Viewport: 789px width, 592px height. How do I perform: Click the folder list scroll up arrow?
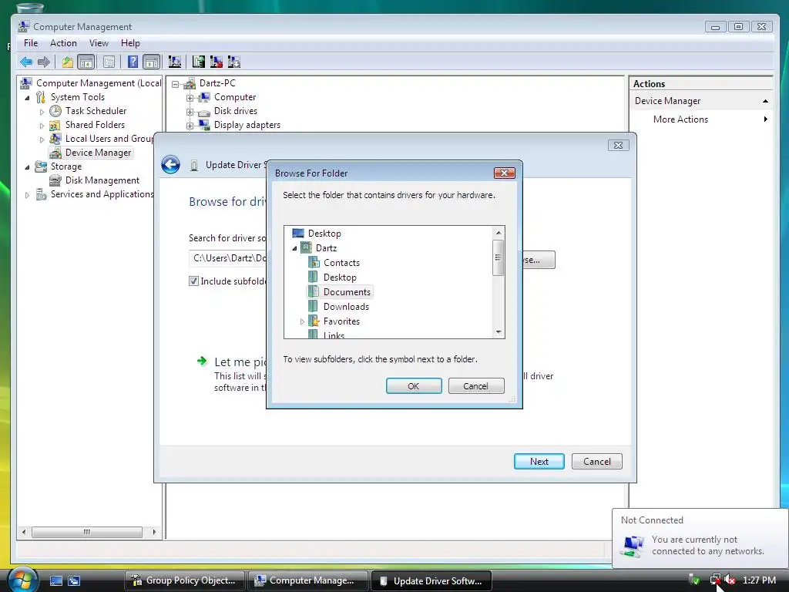(499, 233)
